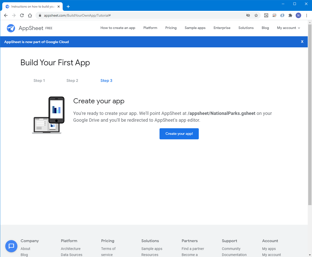This screenshot has width=312, height=257.
Task: Select the Step 3 tab
Action: coord(106,81)
